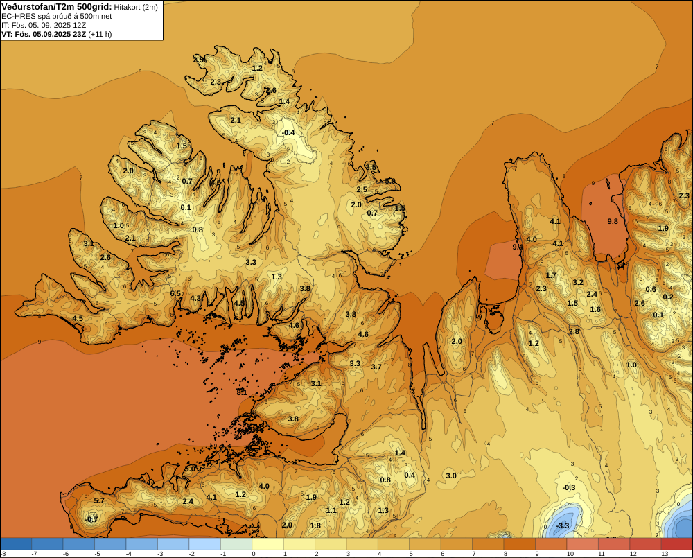Click the legend tick label 10
The image size is (693, 558).
click(570, 554)
